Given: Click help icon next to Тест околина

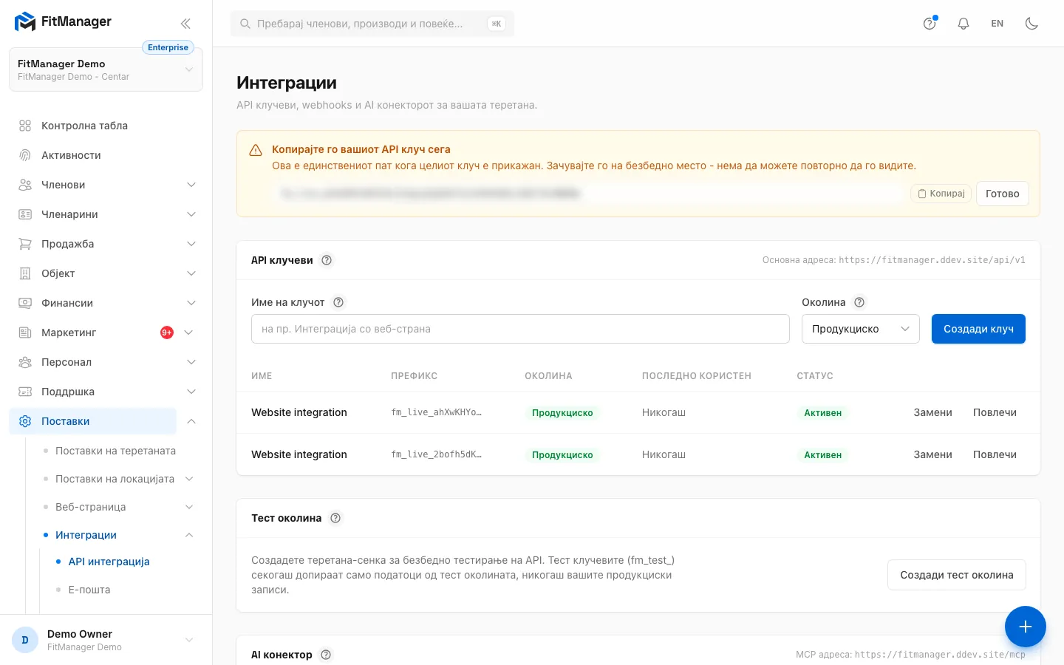Looking at the screenshot, I should tap(335, 518).
